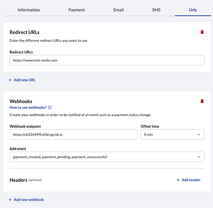Switch to the Information tab
This screenshot has width=213, height=208.
29,10
